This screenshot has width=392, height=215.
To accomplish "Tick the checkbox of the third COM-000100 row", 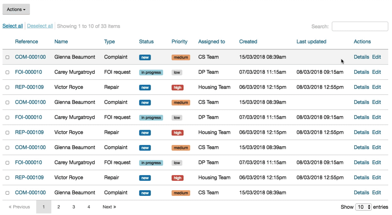I will point(7,148).
